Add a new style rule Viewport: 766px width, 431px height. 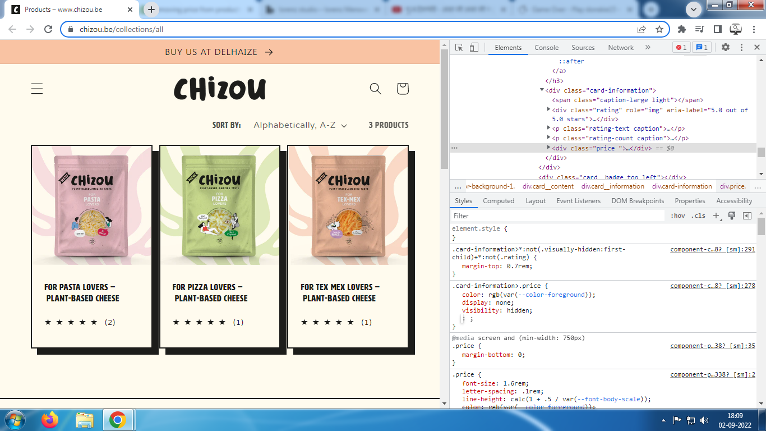pyautogui.click(x=716, y=216)
